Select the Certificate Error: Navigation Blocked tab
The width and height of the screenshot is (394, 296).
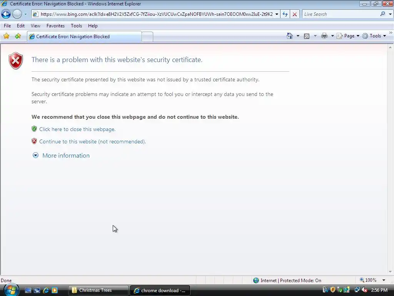(84, 37)
